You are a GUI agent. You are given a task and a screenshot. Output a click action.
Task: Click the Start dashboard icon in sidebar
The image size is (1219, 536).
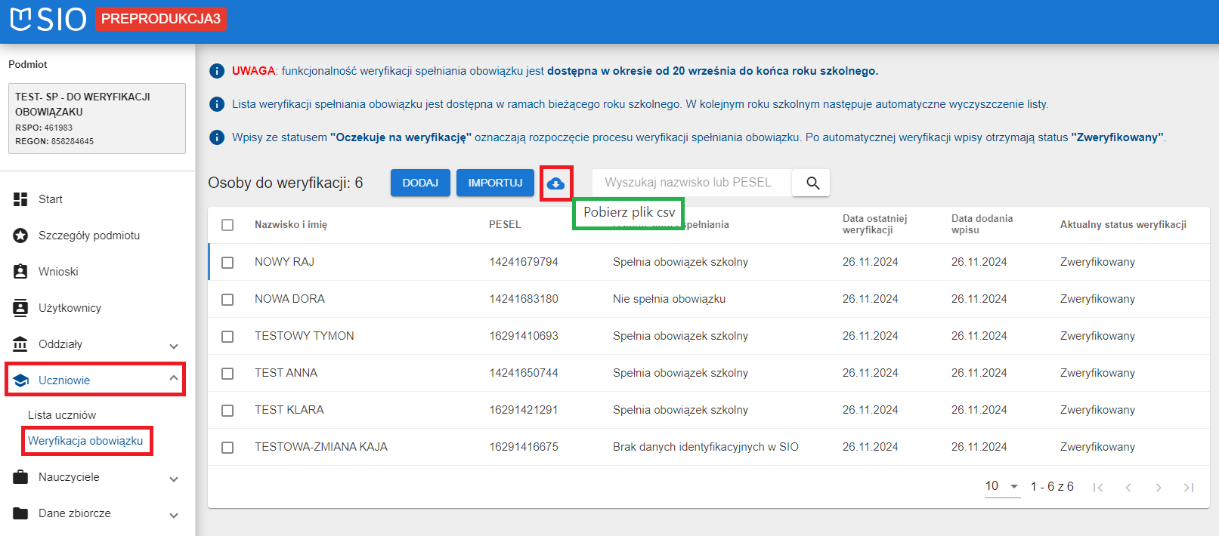click(20, 199)
